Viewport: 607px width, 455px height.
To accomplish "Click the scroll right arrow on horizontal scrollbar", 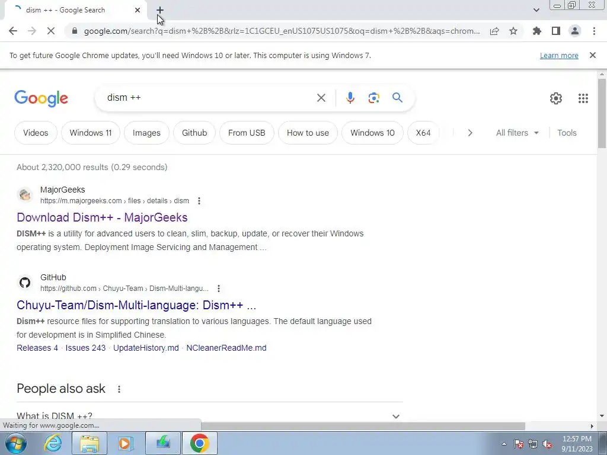I will (x=592, y=426).
